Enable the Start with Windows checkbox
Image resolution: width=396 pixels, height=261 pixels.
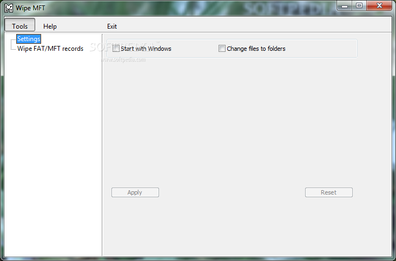pos(116,49)
